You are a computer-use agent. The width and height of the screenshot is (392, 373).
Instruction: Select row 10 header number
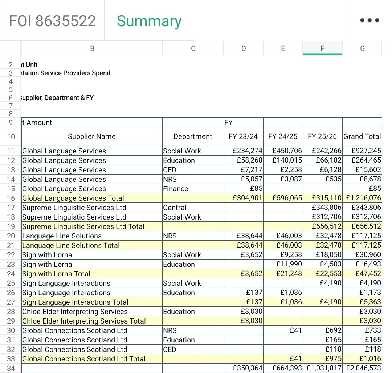coord(11,137)
